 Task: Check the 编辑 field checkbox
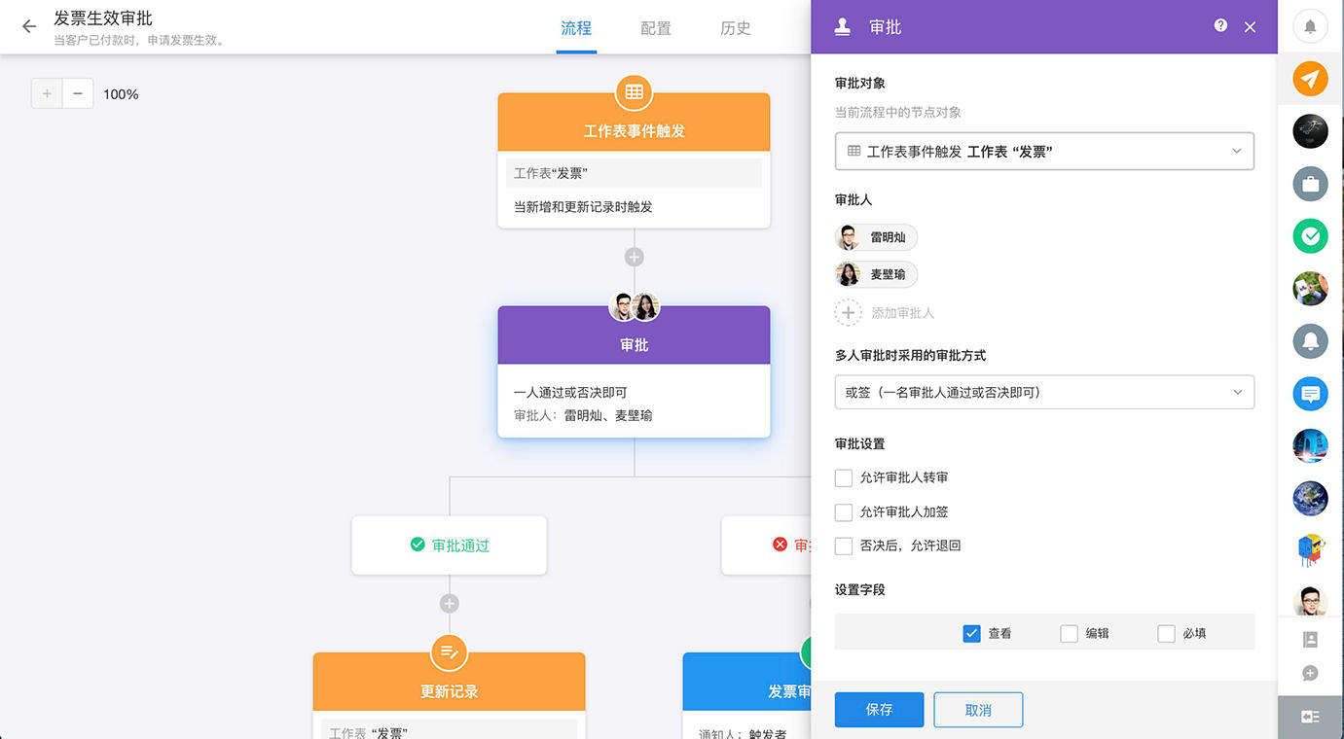point(1069,633)
